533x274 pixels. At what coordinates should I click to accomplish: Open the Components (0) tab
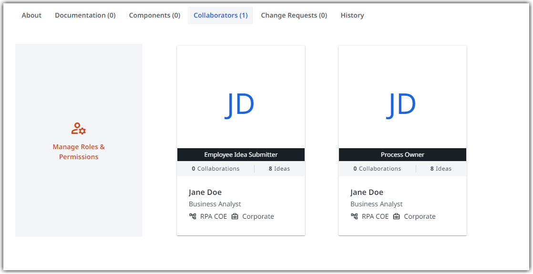[154, 15]
